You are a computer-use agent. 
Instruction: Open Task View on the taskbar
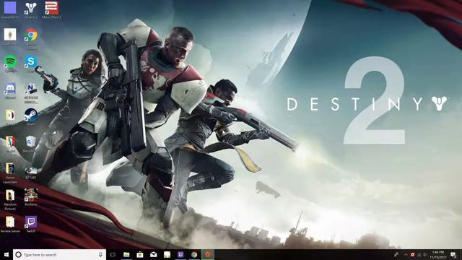tap(113, 255)
